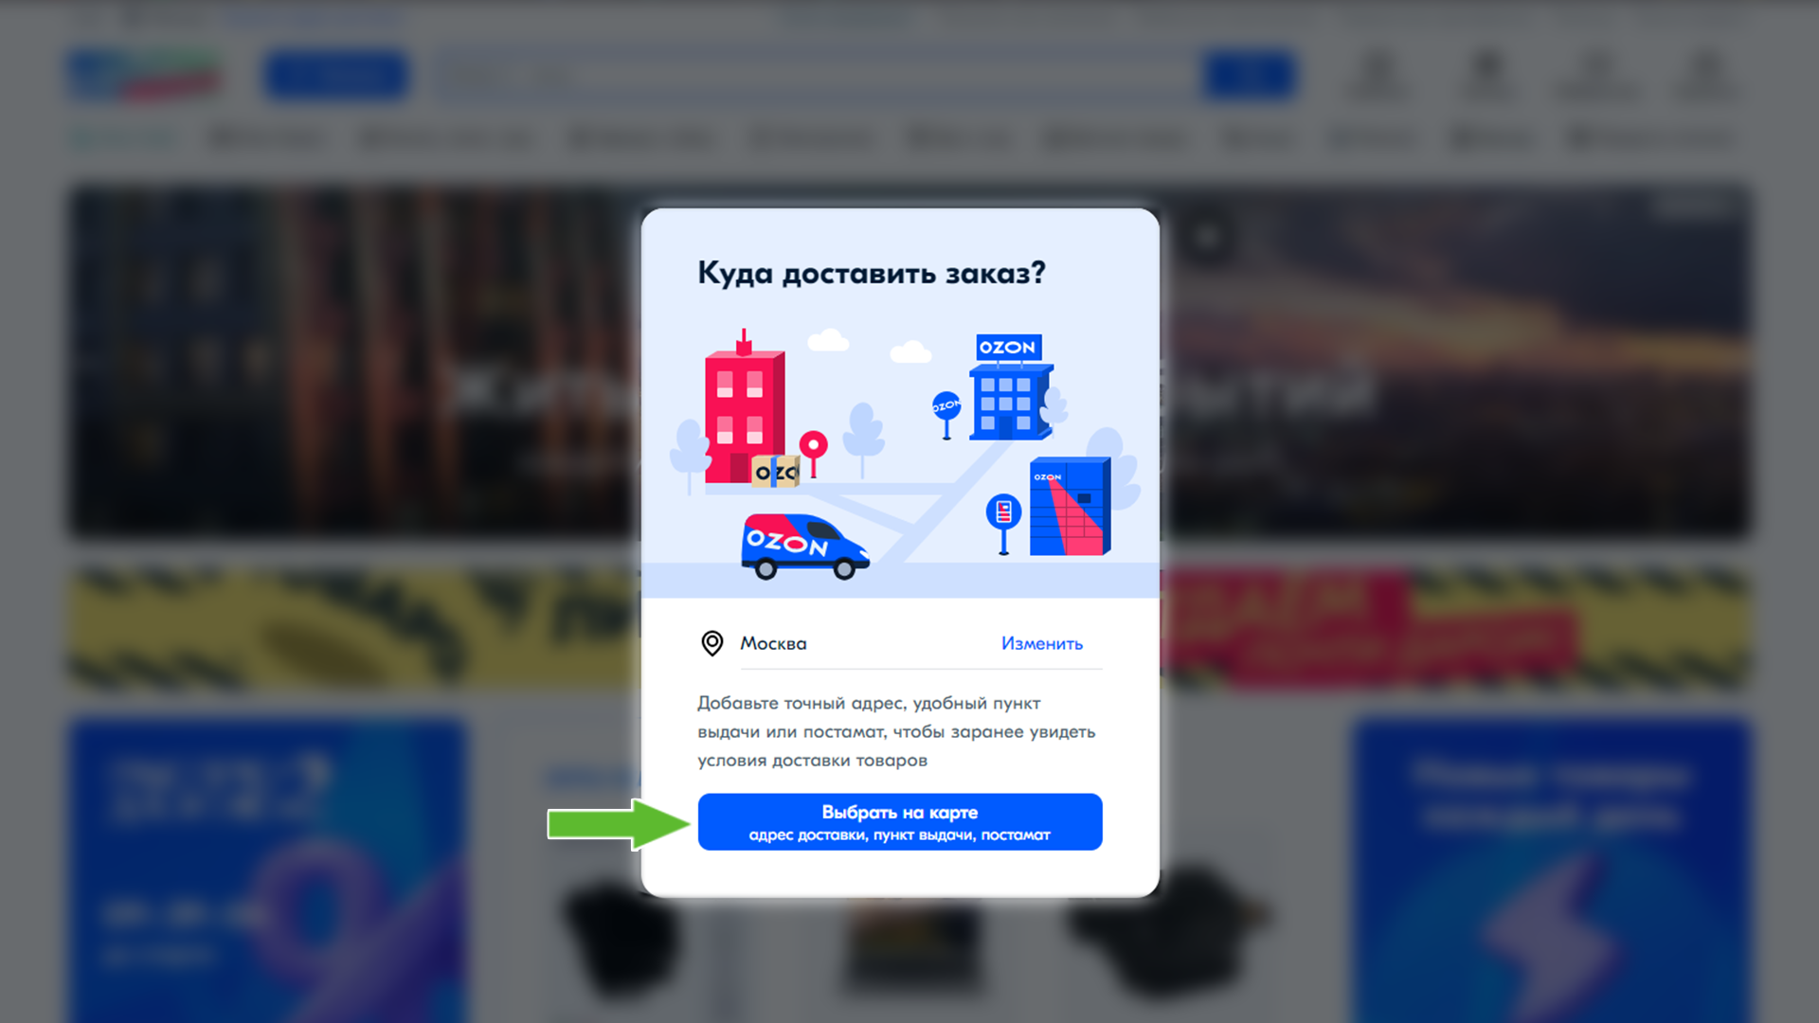Click the blue parcel locker map pin
The image size is (1819, 1023).
coord(1003,522)
